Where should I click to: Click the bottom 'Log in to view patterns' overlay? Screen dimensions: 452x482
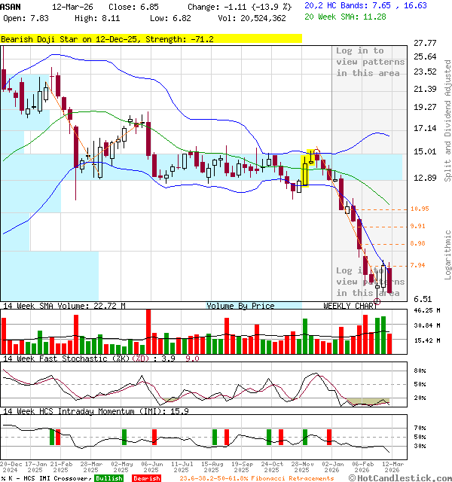(370, 282)
